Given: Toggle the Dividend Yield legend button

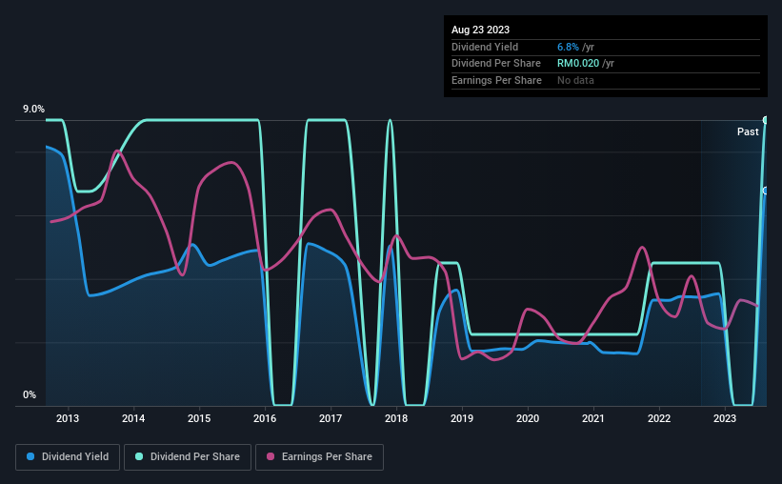Looking at the screenshot, I should (x=68, y=457).
